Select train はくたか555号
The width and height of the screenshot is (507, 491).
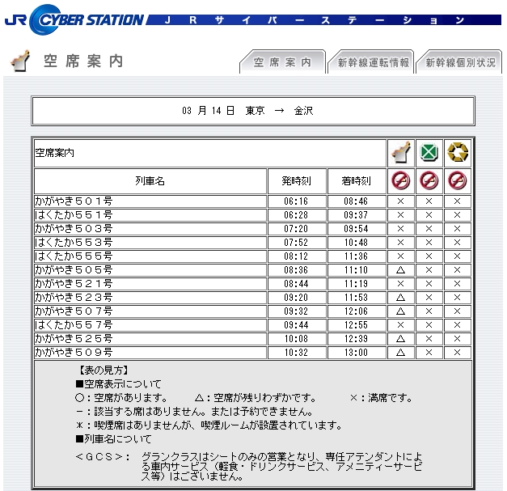(x=74, y=256)
